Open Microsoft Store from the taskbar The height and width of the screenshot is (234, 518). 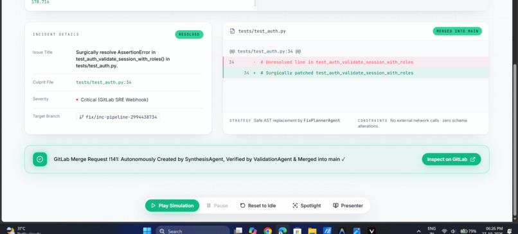(x=298, y=231)
